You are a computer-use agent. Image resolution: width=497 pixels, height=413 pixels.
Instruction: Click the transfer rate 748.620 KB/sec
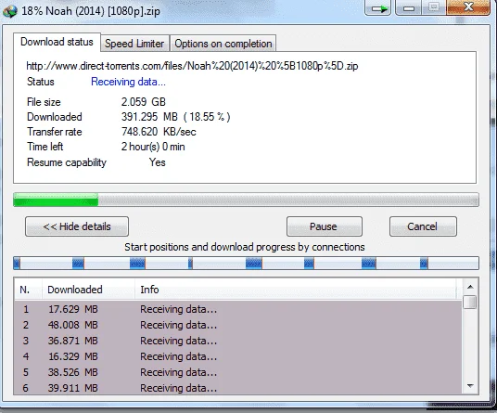coord(159,132)
